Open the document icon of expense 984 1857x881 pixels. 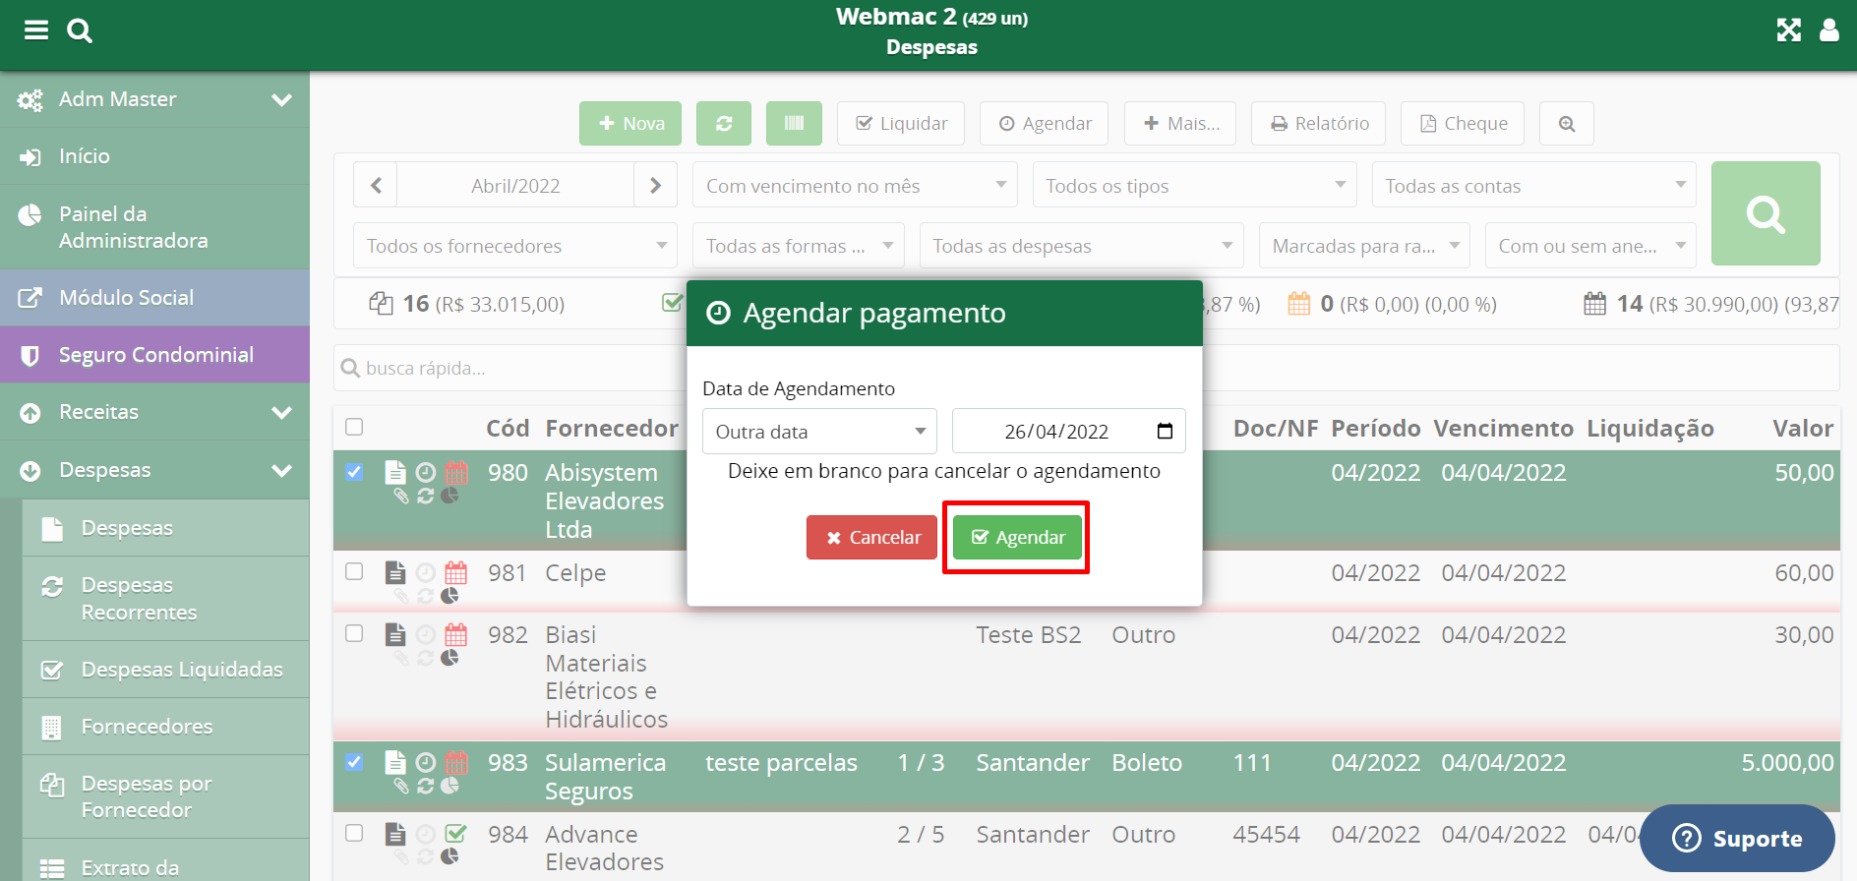tap(395, 834)
